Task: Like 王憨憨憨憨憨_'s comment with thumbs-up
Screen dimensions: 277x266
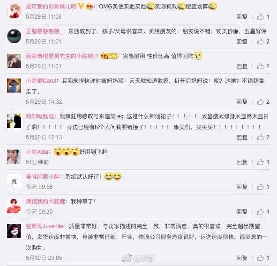Action: (x=260, y=42)
